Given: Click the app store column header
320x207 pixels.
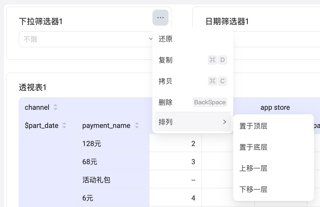Looking at the screenshot, I should click(275, 108).
